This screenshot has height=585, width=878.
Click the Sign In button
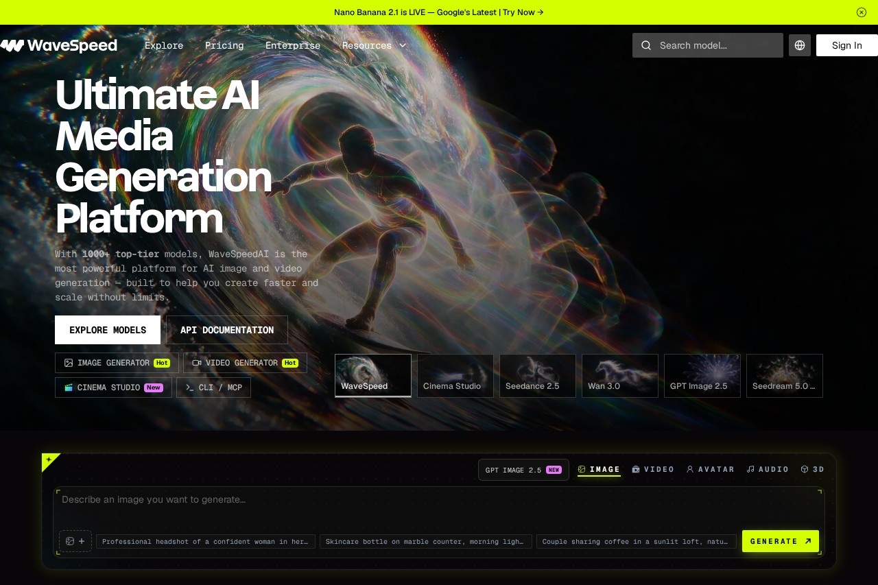847,45
